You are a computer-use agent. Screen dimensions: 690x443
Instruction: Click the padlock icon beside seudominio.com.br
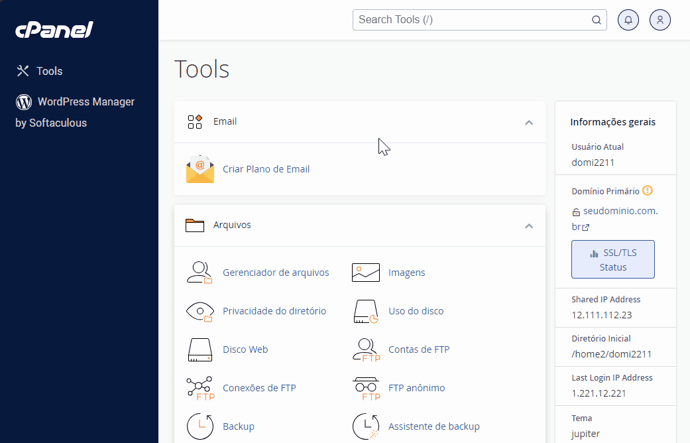(x=576, y=212)
